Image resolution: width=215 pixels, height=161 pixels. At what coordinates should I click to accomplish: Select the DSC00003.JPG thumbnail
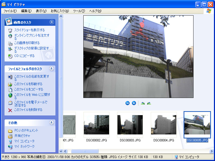click(x=130, y=125)
